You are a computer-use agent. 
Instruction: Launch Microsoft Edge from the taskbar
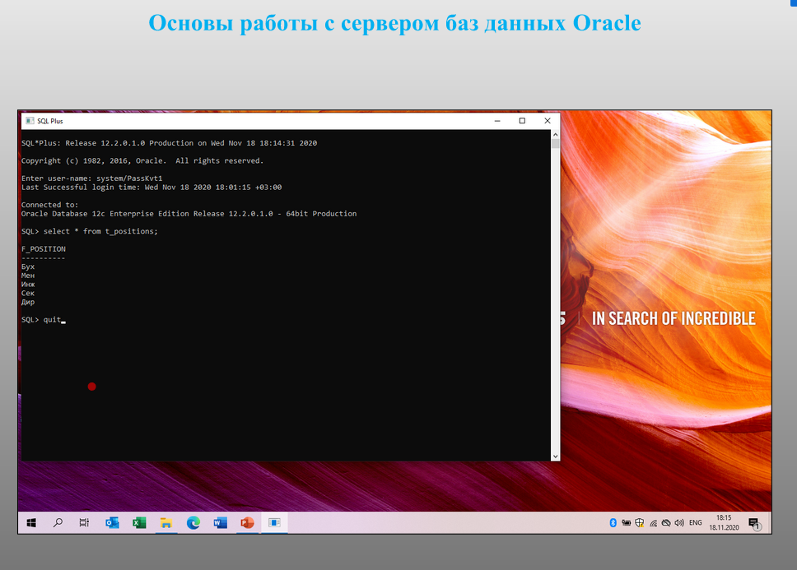pos(193,523)
